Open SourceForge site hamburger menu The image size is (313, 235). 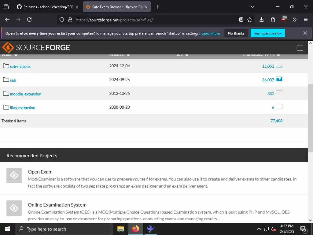[300, 48]
